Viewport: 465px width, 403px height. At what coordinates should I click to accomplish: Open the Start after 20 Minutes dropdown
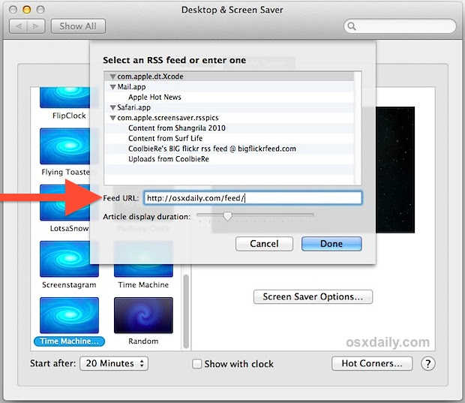click(x=114, y=363)
